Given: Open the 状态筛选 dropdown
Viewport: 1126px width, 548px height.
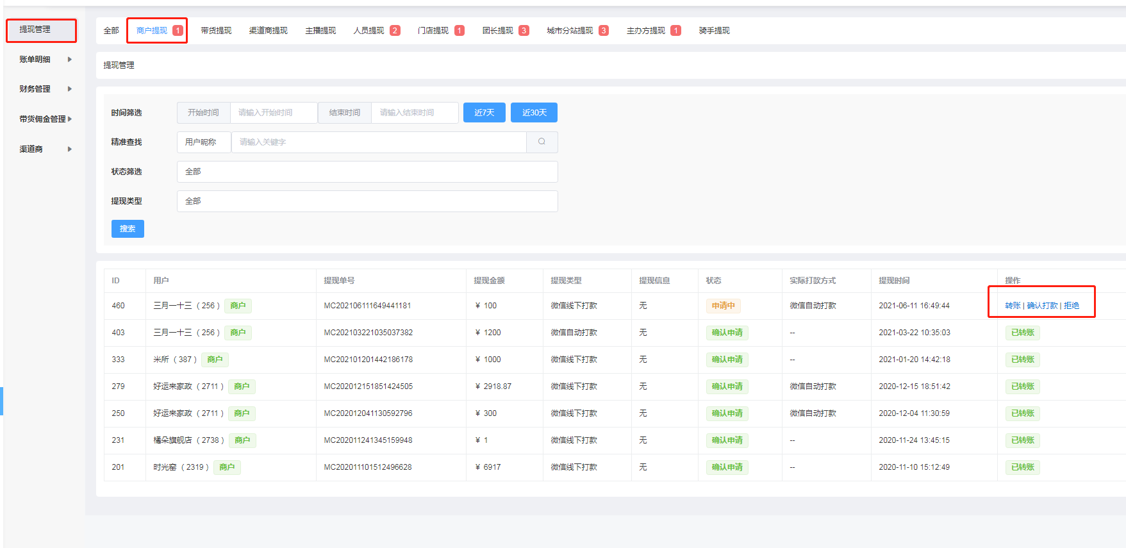Looking at the screenshot, I should pyautogui.click(x=367, y=172).
